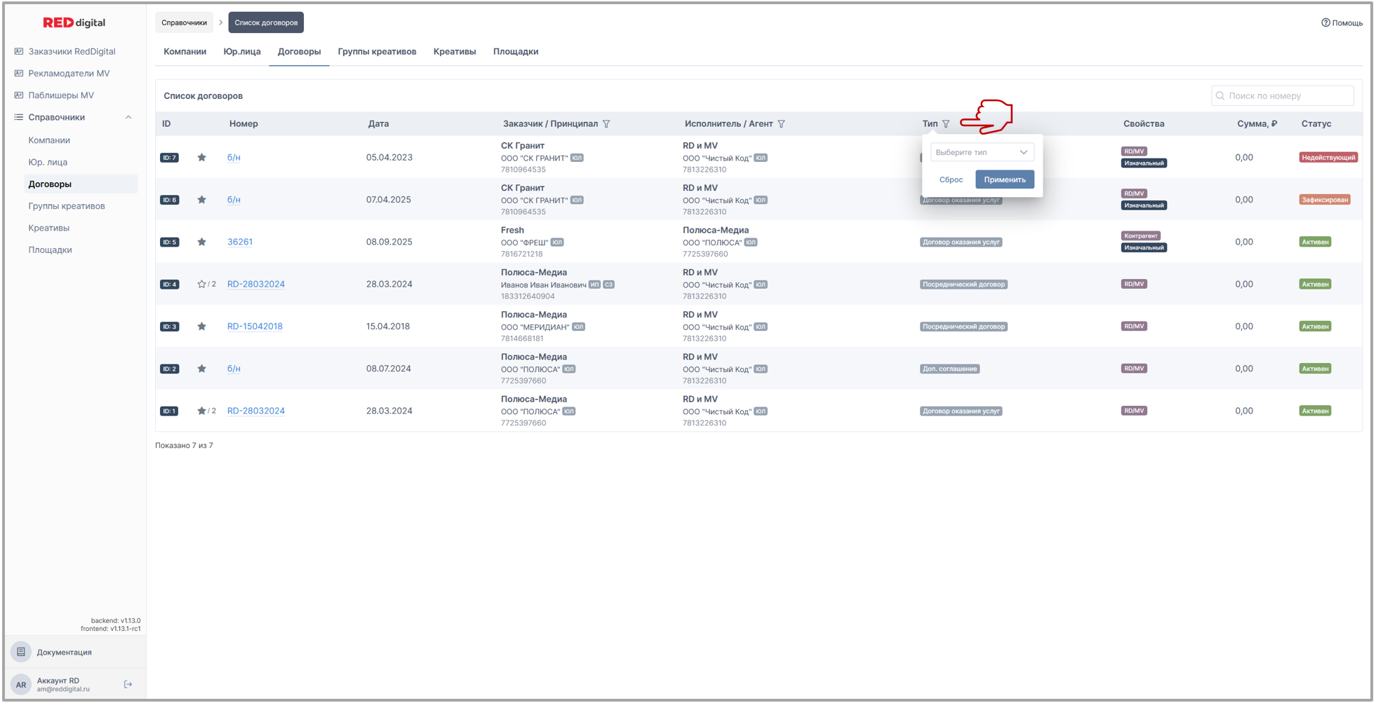
Task: Click the Применить button in filter popup
Action: point(1004,179)
